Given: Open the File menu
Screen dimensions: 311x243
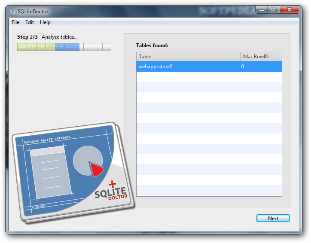Looking at the screenshot, I should click(x=15, y=22).
